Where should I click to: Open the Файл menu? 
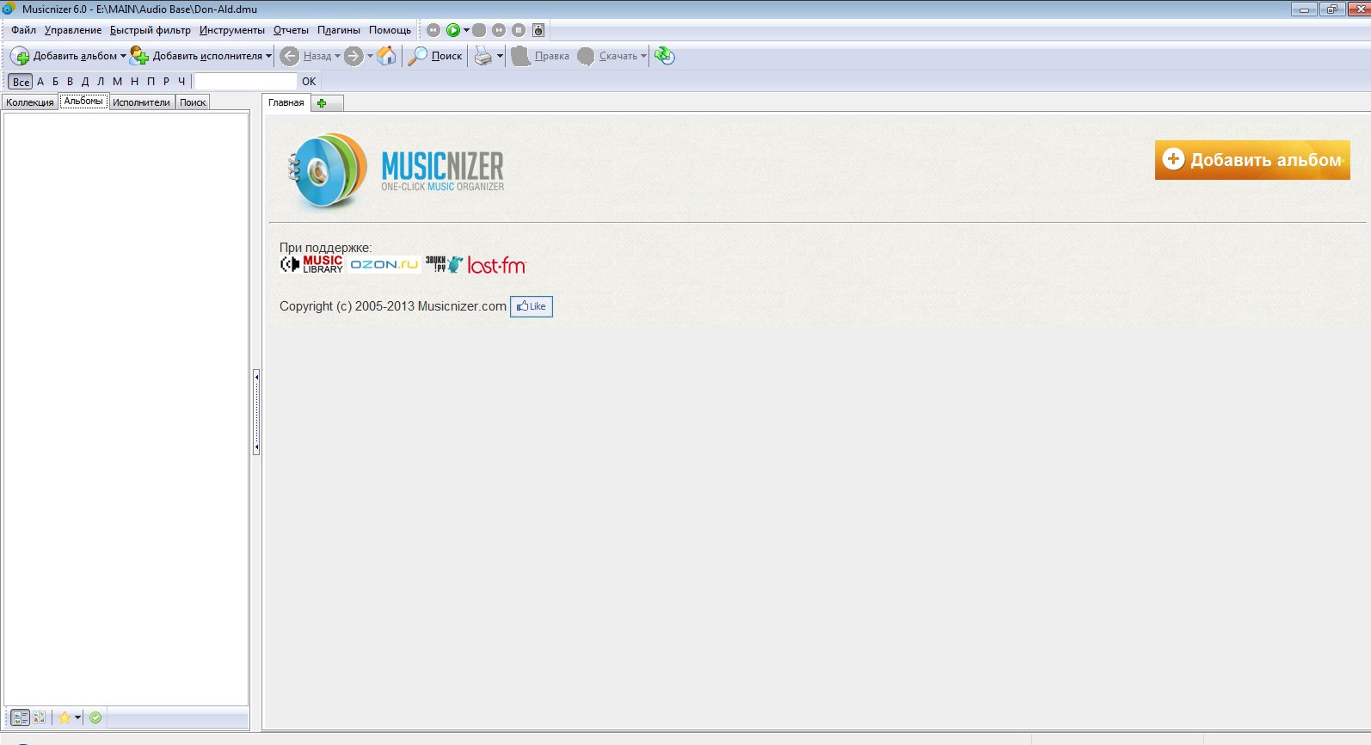(23, 30)
